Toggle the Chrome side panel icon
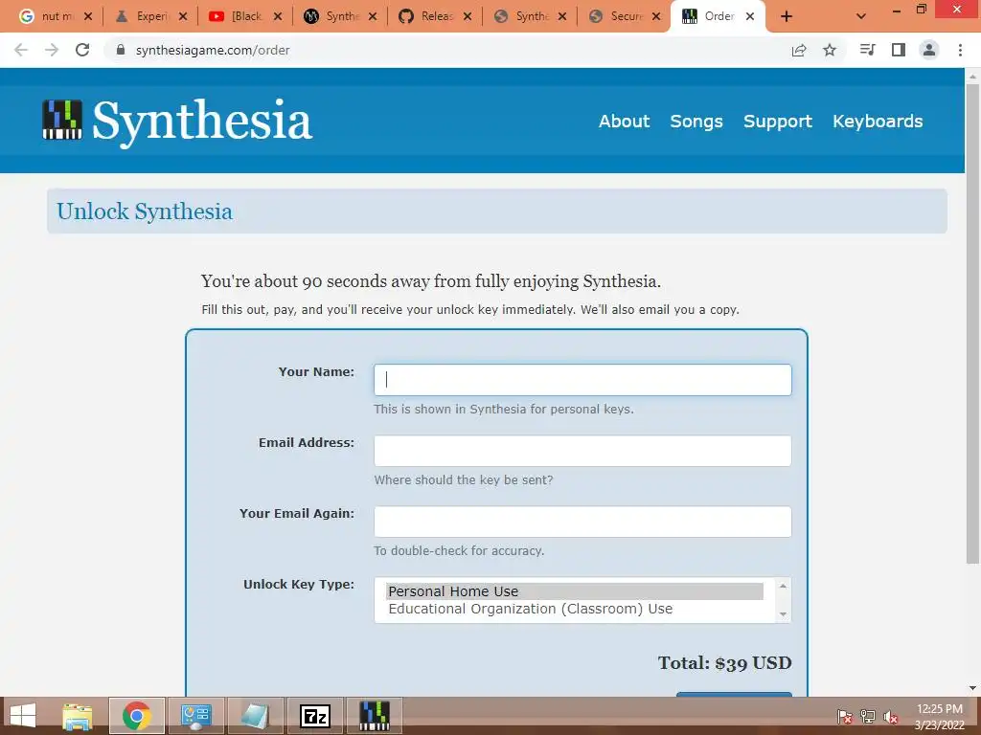981x735 pixels. tap(899, 50)
